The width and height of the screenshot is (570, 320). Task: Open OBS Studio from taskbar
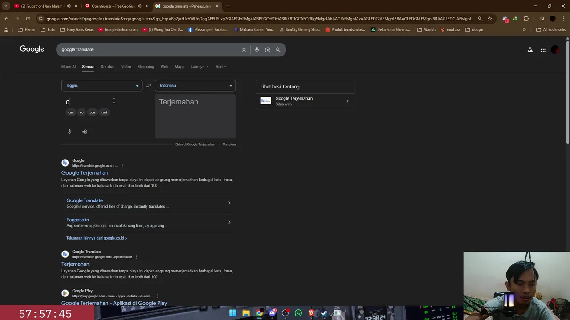click(285, 313)
